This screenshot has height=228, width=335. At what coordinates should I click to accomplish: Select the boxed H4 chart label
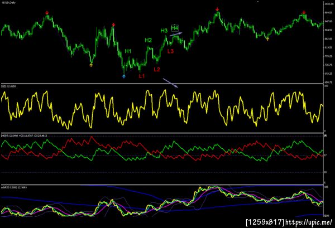coord(175,28)
